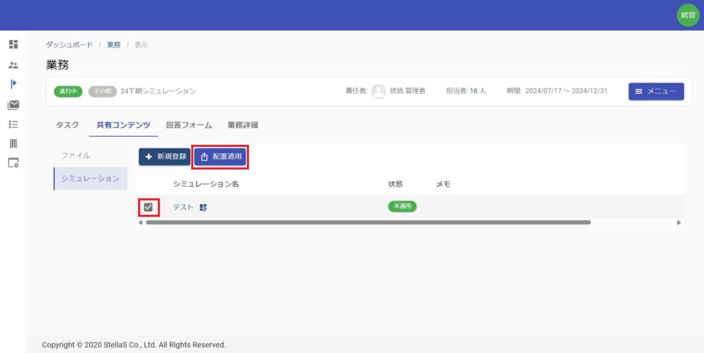Click the icon beside the テスト simulation name

(203, 207)
